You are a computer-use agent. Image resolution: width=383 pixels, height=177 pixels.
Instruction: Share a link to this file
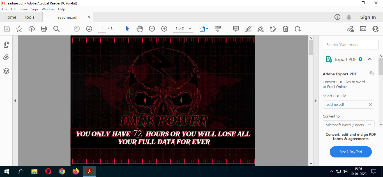pyautogui.click(x=350, y=29)
